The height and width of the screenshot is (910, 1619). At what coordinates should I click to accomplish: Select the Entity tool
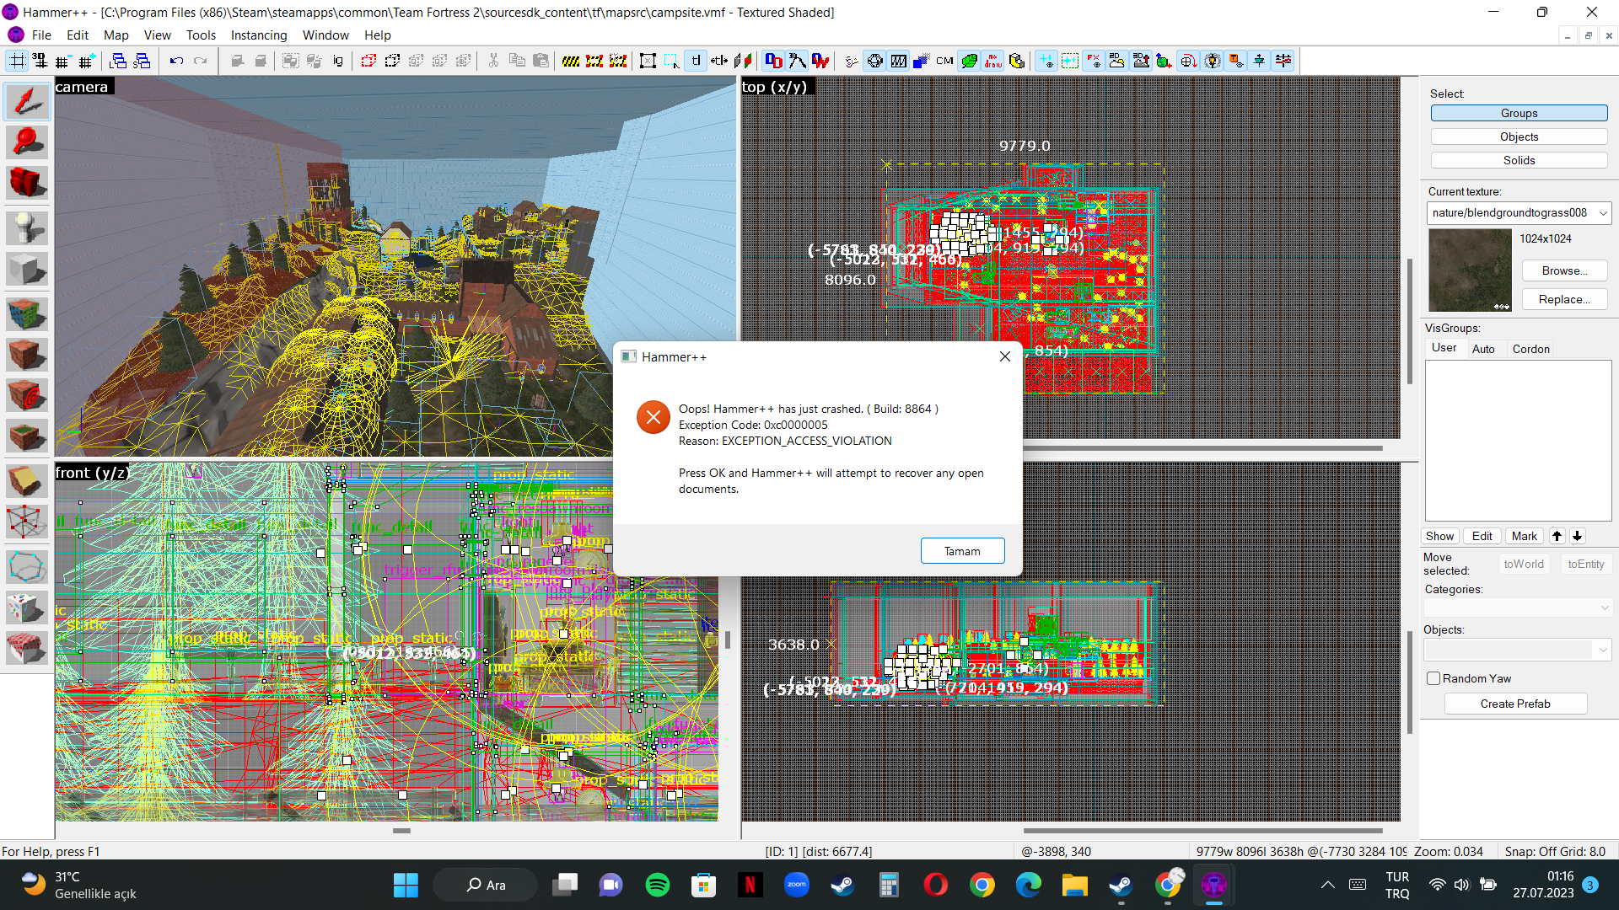click(x=27, y=228)
